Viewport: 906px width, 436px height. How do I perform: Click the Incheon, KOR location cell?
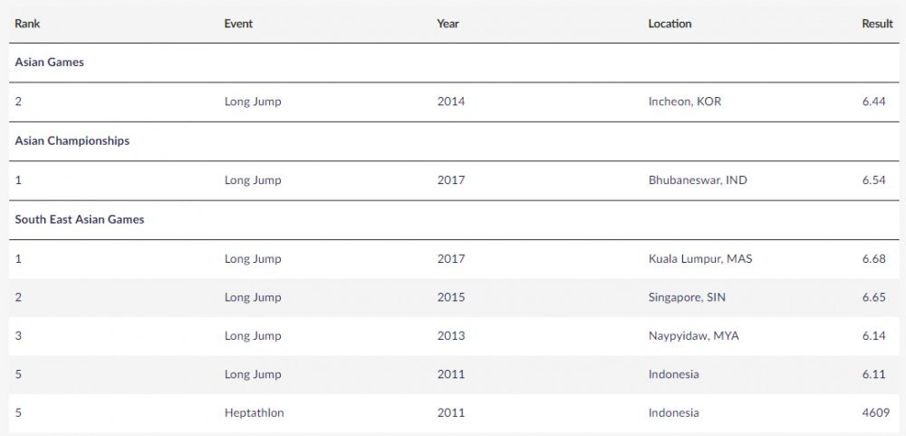[685, 102]
